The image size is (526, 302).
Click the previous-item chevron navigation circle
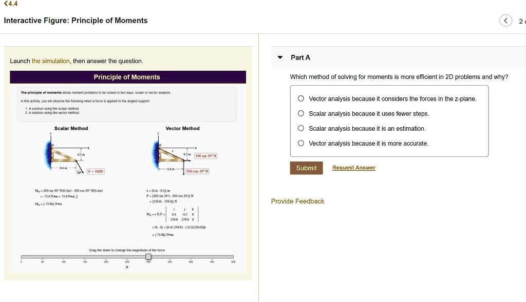(505, 20)
